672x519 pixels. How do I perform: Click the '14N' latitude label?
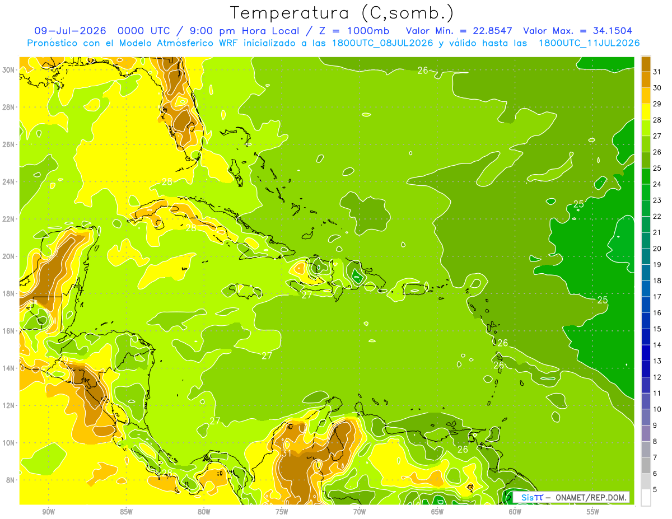click(8, 368)
